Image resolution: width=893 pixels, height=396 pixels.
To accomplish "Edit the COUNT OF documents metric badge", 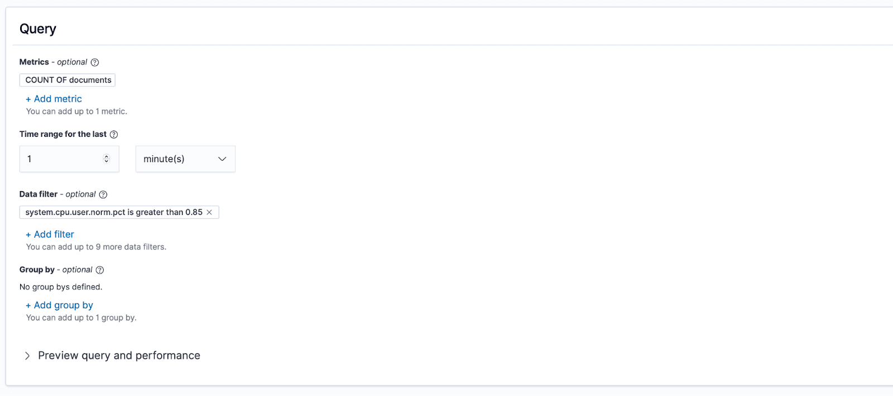I will tap(68, 80).
